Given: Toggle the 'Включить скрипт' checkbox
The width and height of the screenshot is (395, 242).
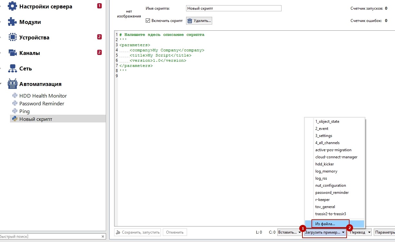Looking at the screenshot, I should click(148, 21).
